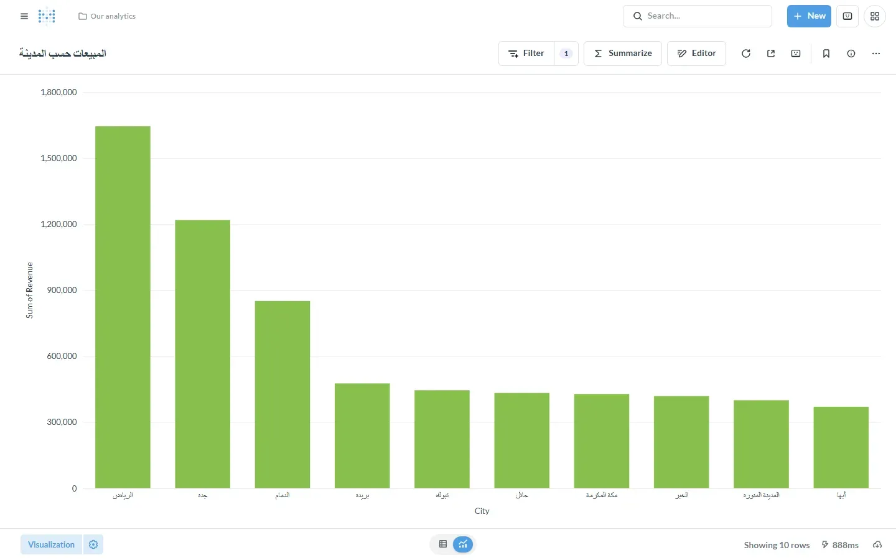Click the third bar for الدمام
This screenshot has width=896, height=560.
coord(282,394)
